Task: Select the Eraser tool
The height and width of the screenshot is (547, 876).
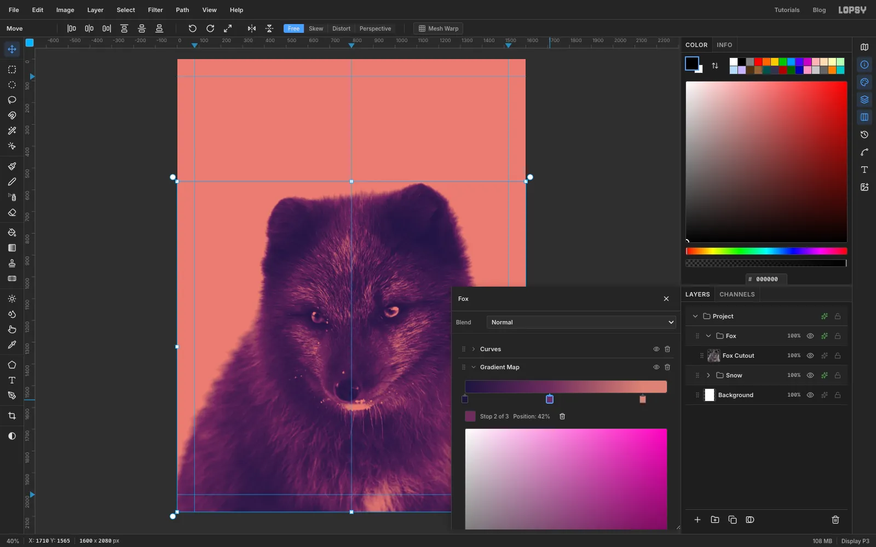Action: 12,213
